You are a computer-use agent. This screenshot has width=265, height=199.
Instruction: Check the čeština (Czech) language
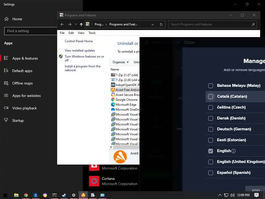coord(211,108)
